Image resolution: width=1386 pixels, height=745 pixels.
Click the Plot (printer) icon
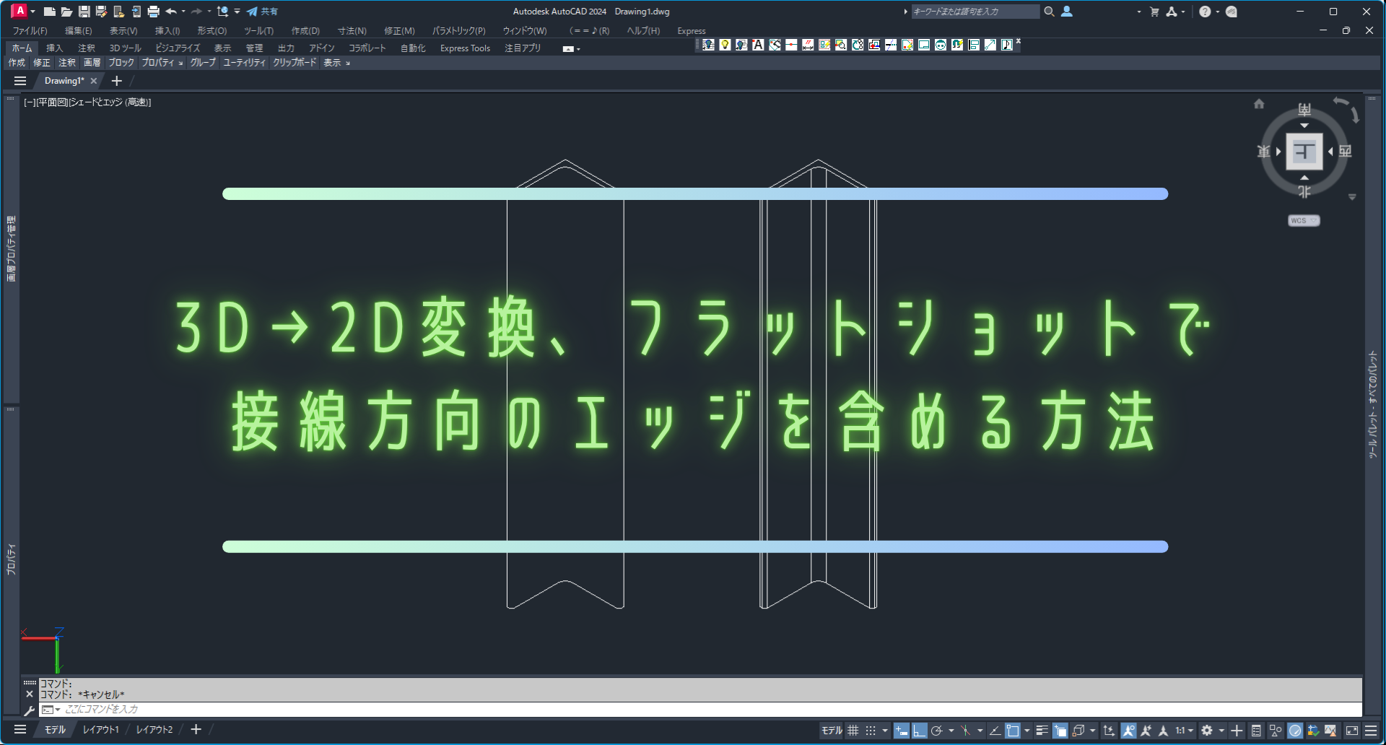[153, 12]
